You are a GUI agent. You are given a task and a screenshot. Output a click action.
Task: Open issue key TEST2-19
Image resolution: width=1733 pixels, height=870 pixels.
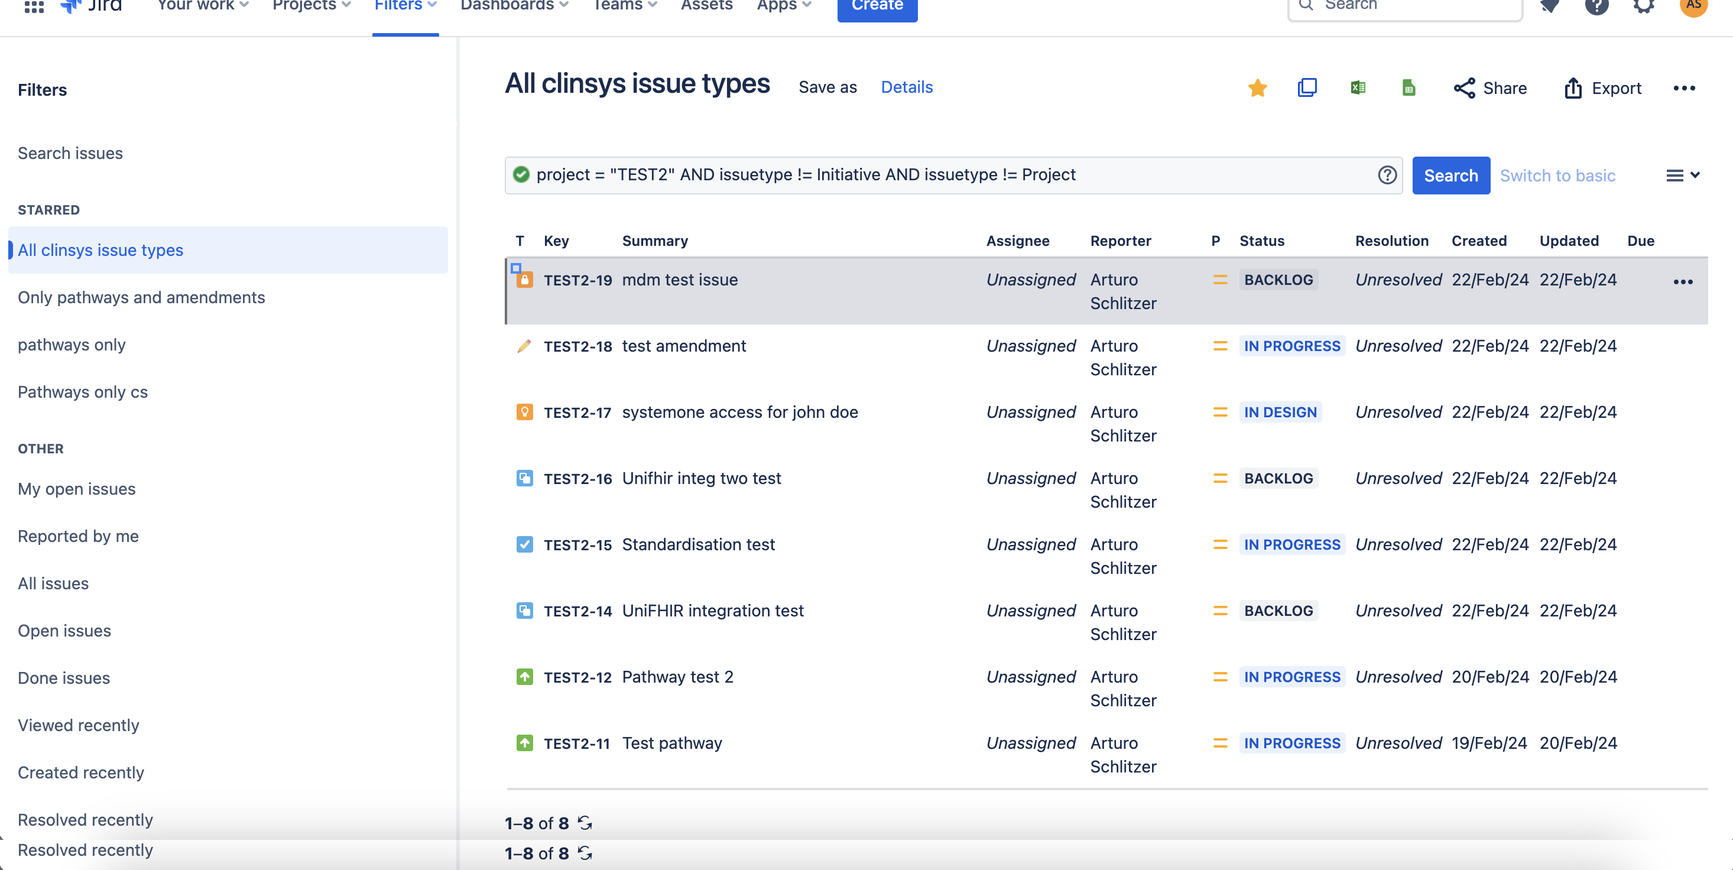pyautogui.click(x=577, y=280)
